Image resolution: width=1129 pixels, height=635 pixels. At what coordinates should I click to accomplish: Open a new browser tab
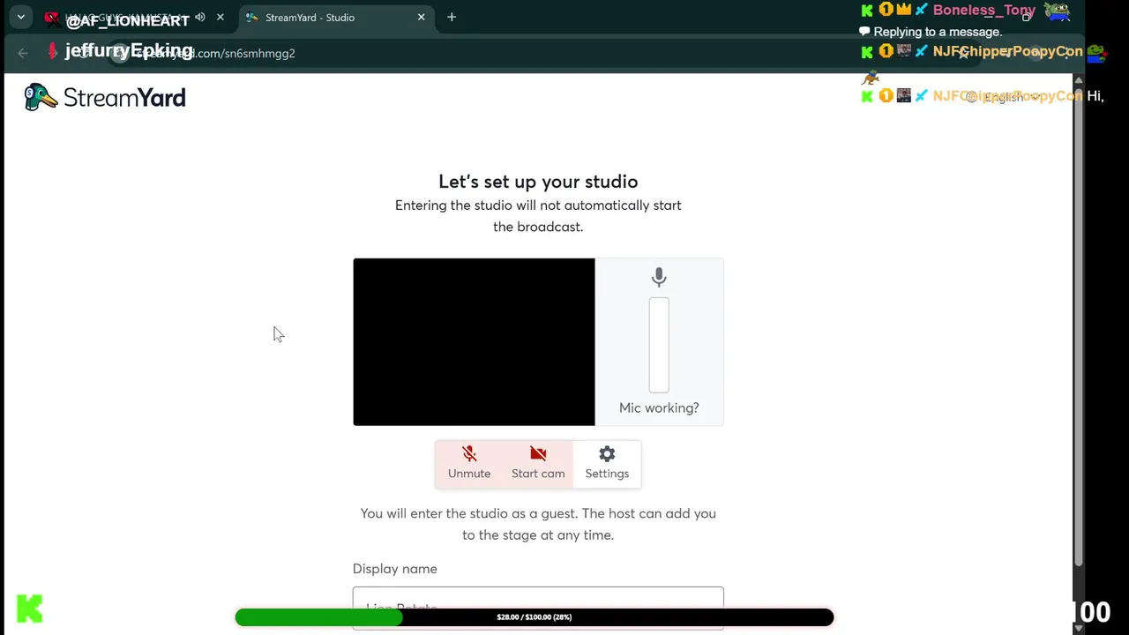pyautogui.click(x=452, y=17)
